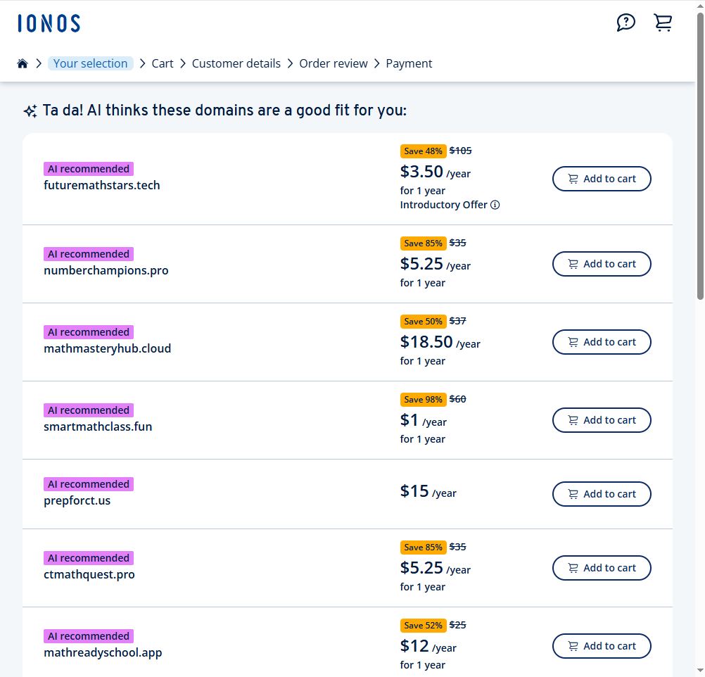Screen dimensions: 705x677
Task: Go to Cart breadcrumb step
Action: pyautogui.click(x=163, y=63)
